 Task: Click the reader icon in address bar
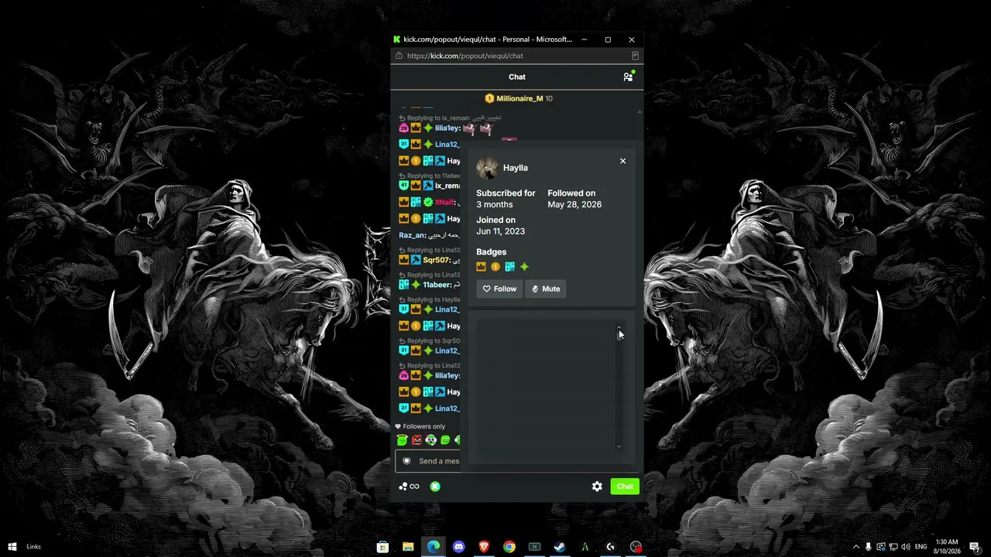pyautogui.click(x=635, y=56)
